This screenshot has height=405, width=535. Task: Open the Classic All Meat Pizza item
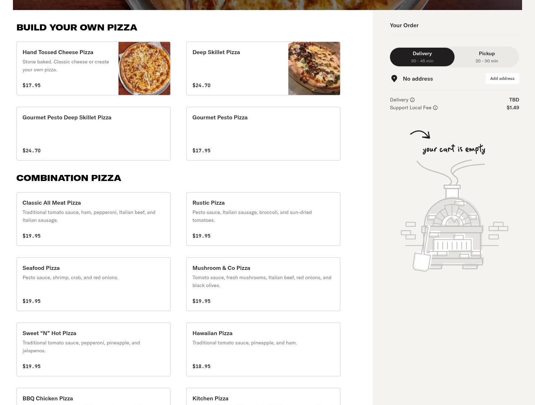point(93,219)
